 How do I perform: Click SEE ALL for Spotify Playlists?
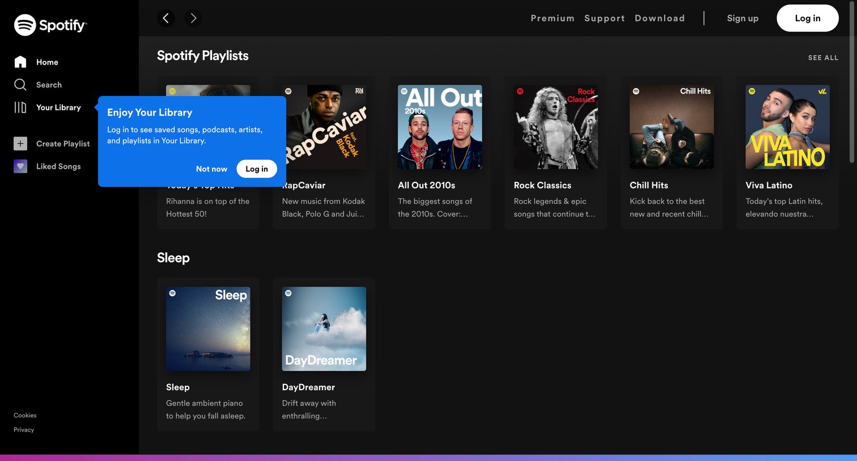pos(823,58)
